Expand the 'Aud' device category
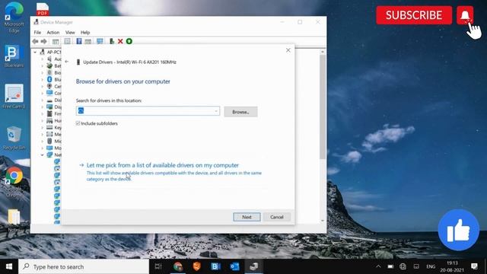487x274 pixels. pyautogui.click(x=43, y=59)
